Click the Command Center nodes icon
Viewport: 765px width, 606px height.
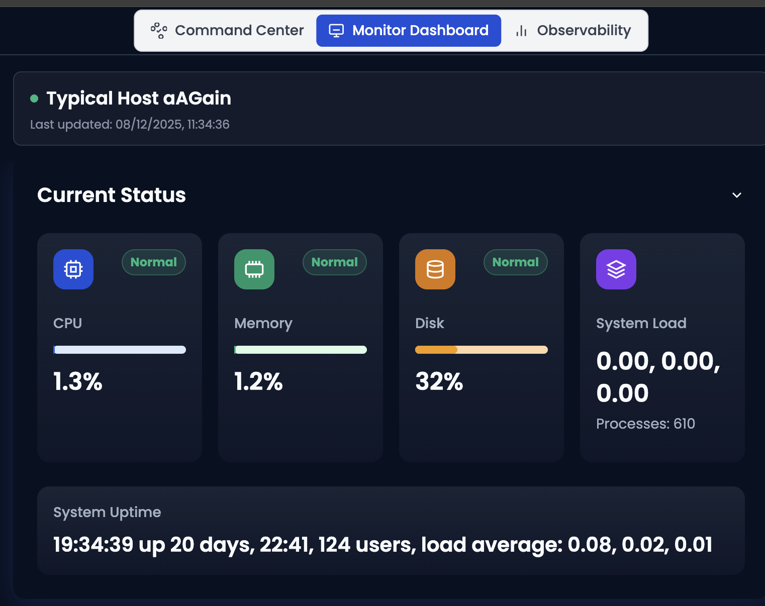coord(159,31)
